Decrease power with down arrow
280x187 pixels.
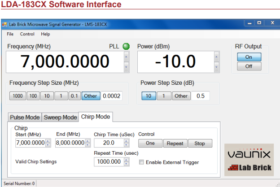(216, 67)
